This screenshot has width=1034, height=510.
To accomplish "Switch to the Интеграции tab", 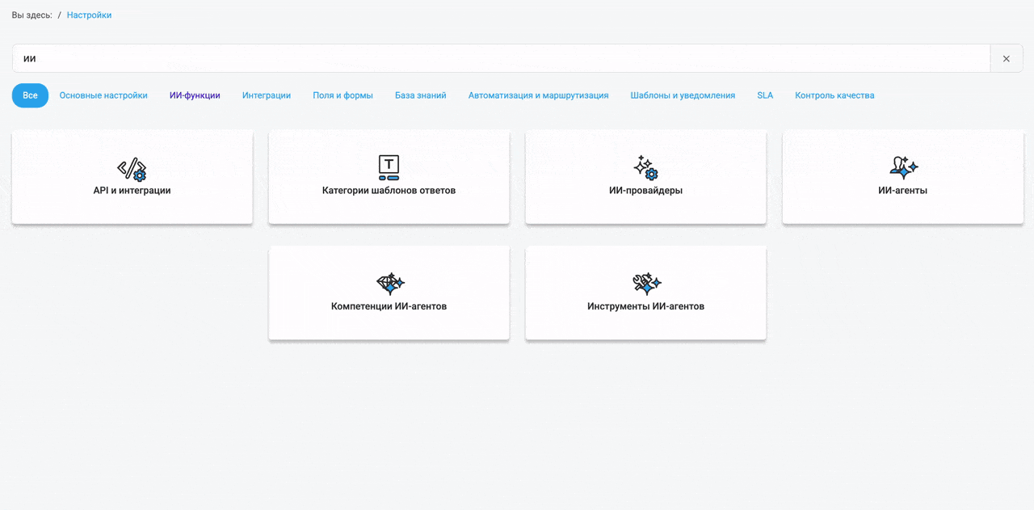I will pyautogui.click(x=267, y=95).
